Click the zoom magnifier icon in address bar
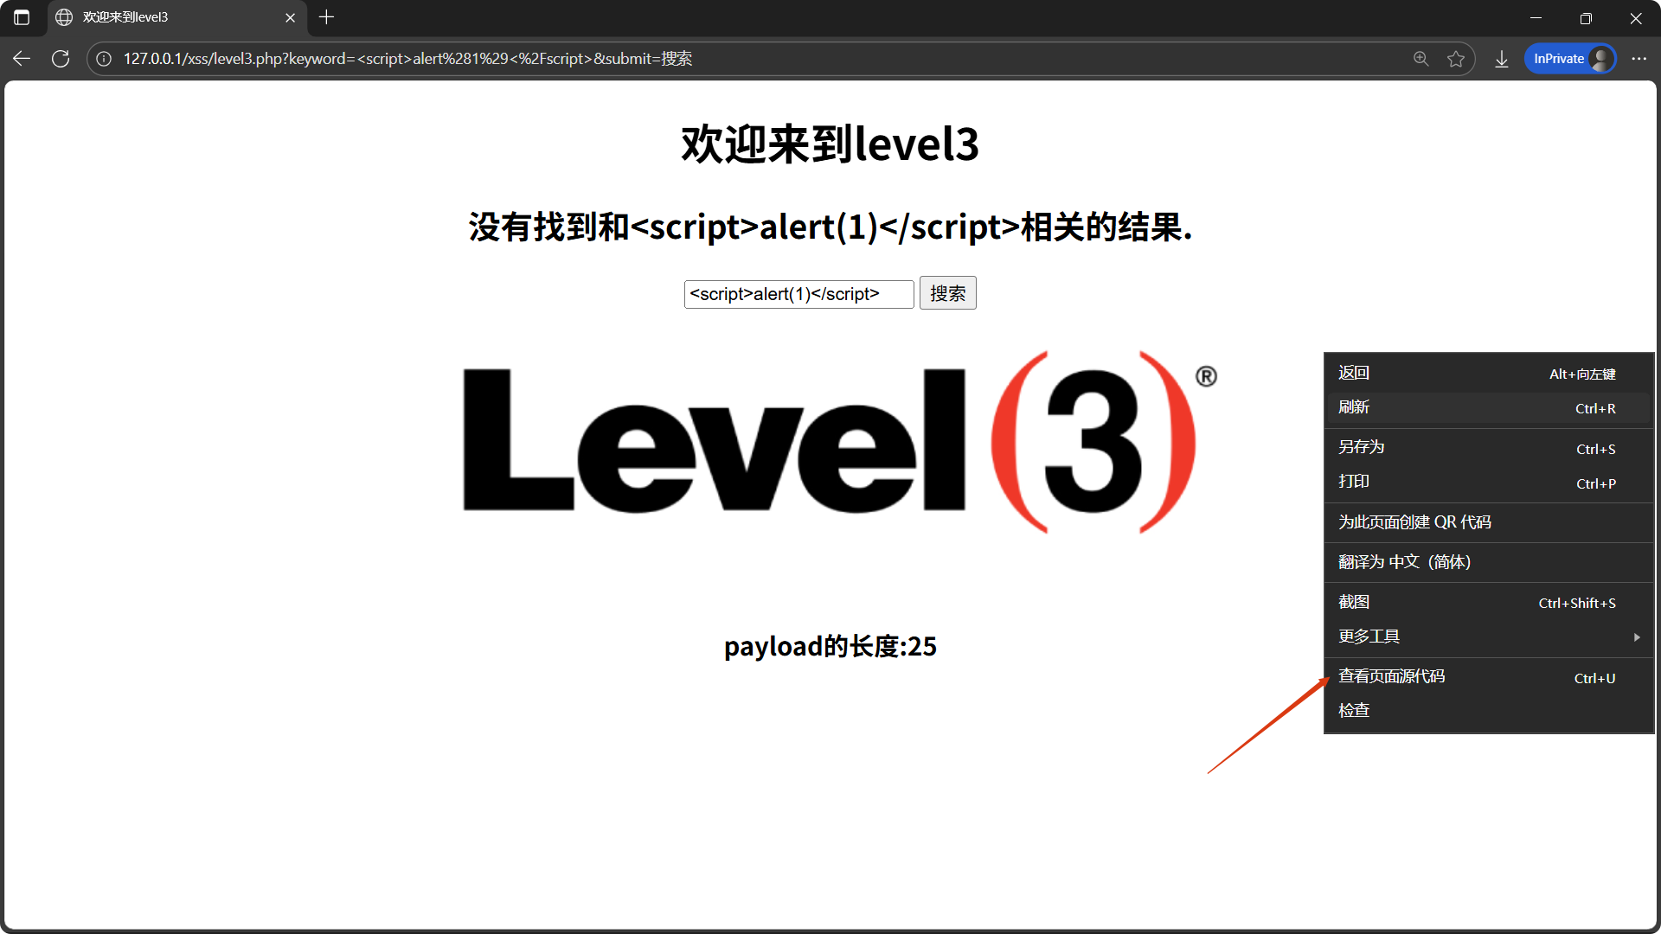The height and width of the screenshot is (934, 1661). tap(1421, 59)
